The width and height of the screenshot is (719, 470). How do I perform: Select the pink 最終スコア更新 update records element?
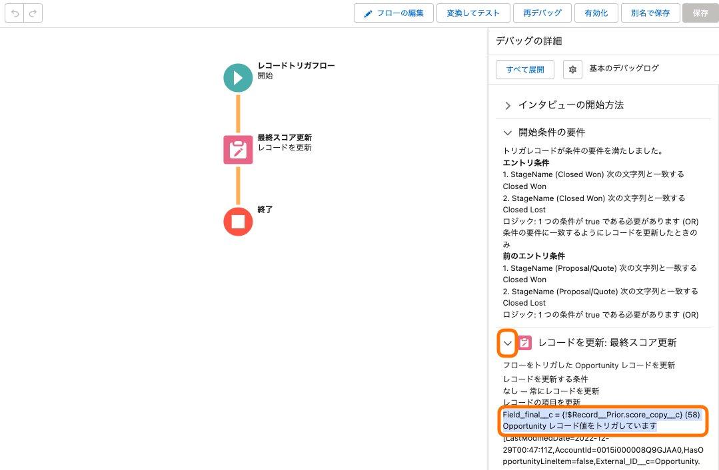237,150
